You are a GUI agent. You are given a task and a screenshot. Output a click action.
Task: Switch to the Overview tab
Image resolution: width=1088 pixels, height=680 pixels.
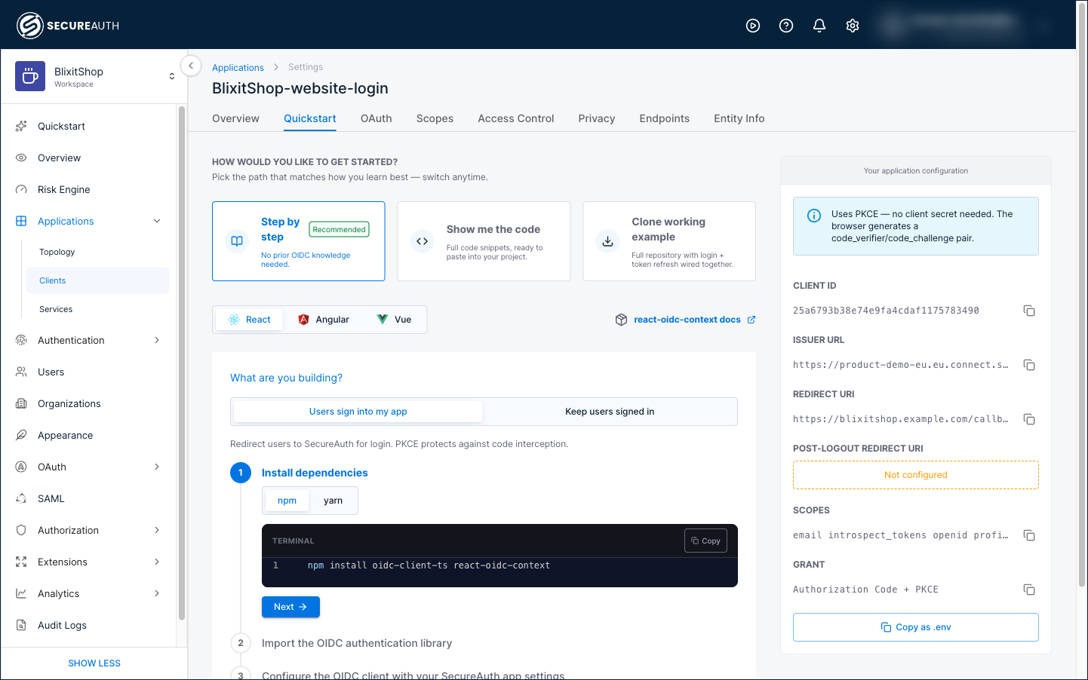click(x=235, y=118)
